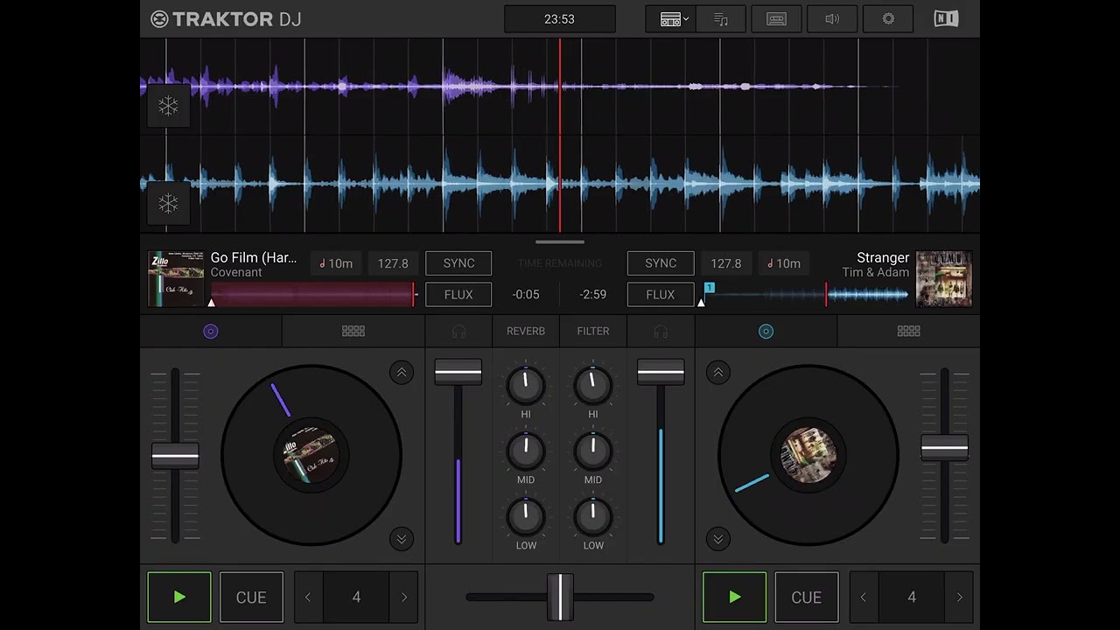Select the Stranger track title
The width and height of the screenshot is (1120, 630).
click(883, 257)
